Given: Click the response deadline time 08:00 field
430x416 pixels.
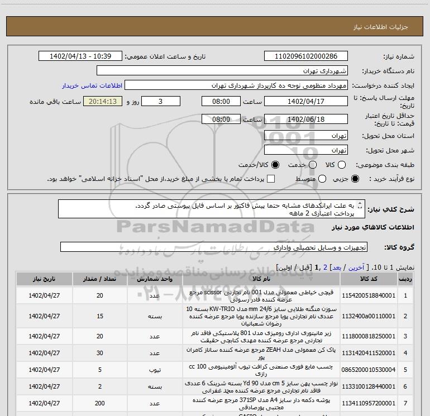Looking at the screenshot, I should pyautogui.click(x=221, y=101).
